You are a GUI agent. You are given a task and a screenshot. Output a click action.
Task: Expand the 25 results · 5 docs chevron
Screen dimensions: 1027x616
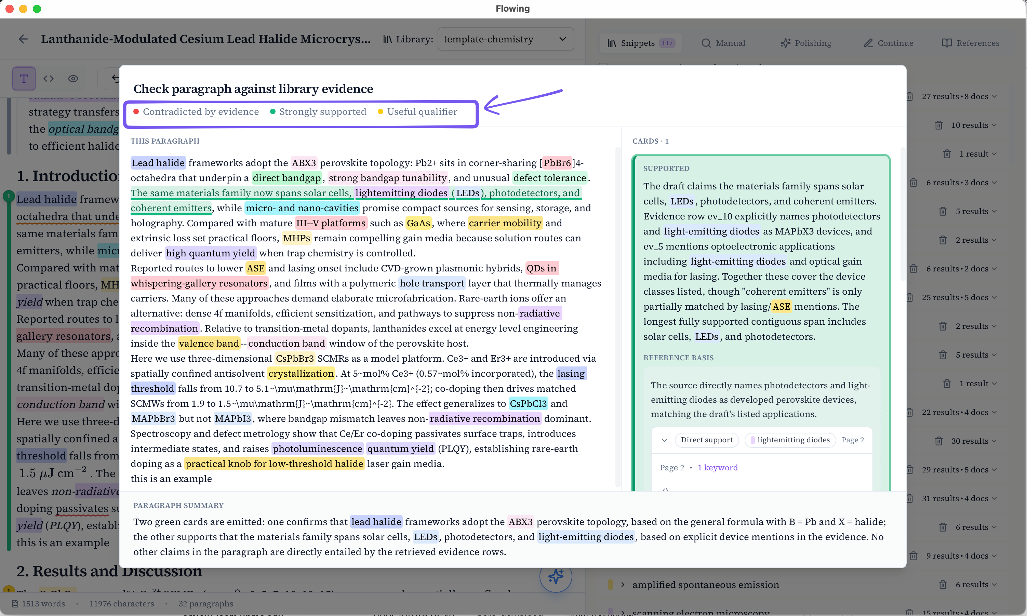coord(994,297)
